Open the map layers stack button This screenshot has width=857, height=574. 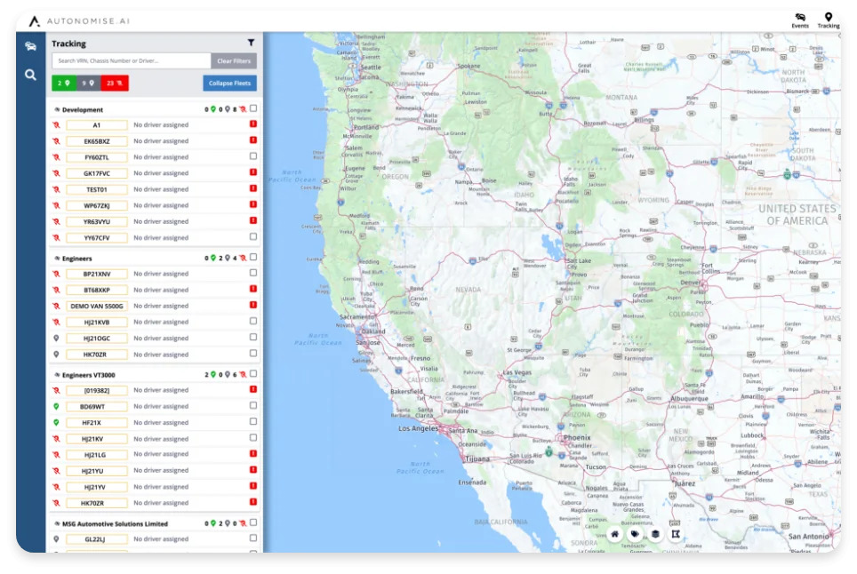tap(655, 534)
